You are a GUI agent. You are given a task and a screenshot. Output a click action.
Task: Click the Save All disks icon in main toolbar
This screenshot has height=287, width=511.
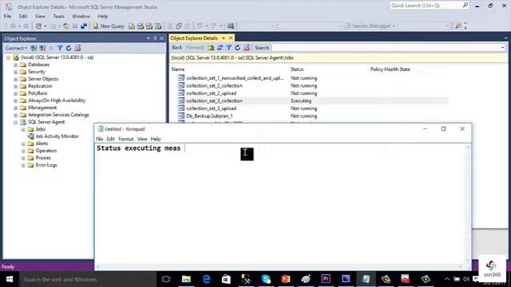coord(84,26)
